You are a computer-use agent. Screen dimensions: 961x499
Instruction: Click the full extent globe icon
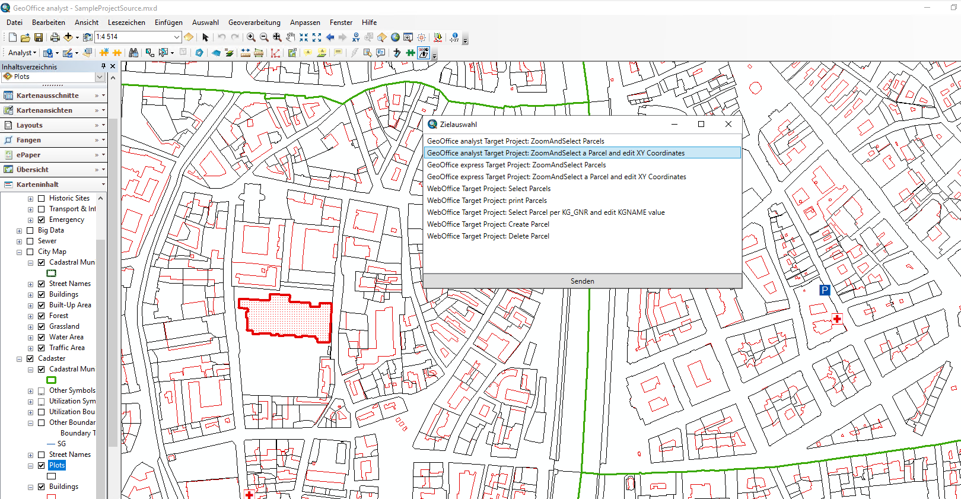click(395, 37)
